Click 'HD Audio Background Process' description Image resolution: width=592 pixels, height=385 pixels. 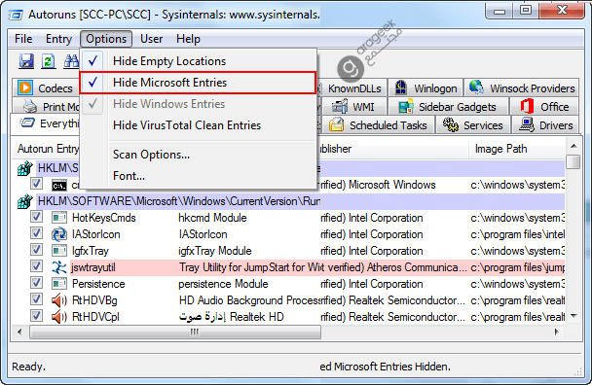[249, 300]
